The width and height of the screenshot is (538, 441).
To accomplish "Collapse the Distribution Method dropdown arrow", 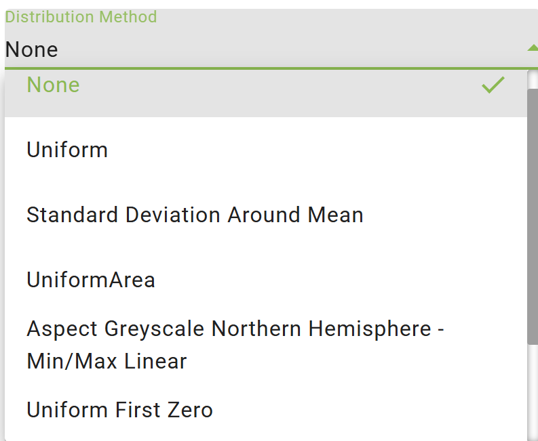I will point(532,48).
